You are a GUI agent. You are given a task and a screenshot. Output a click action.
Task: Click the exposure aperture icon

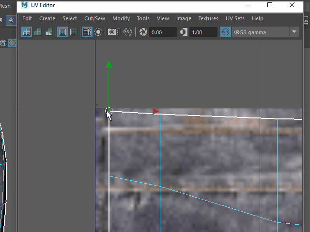[143, 32]
